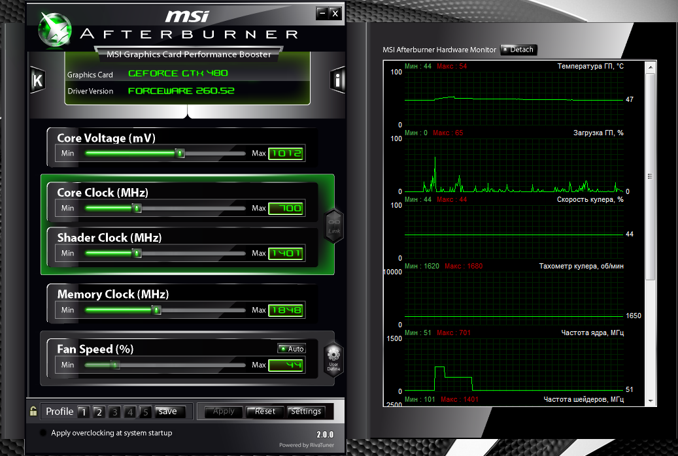Screen dimensions: 678x456
Task: Click MSI Afterburner Hardware Monitor title
Action: click(x=439, y=50)
